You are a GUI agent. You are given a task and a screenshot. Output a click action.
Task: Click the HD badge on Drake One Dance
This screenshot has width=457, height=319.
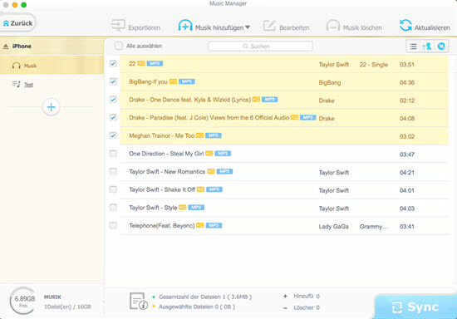tap(256, 100)
